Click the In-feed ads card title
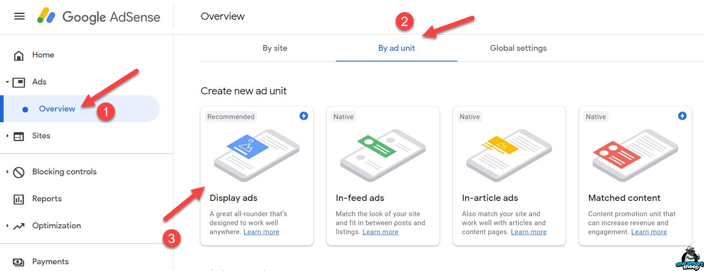 pyautogui.click(x=360, y=198)
